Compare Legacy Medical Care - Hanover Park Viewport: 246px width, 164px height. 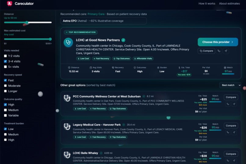pos(231,126)
